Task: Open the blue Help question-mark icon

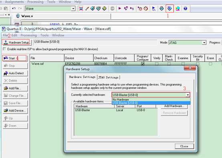Action: (185, 8)
